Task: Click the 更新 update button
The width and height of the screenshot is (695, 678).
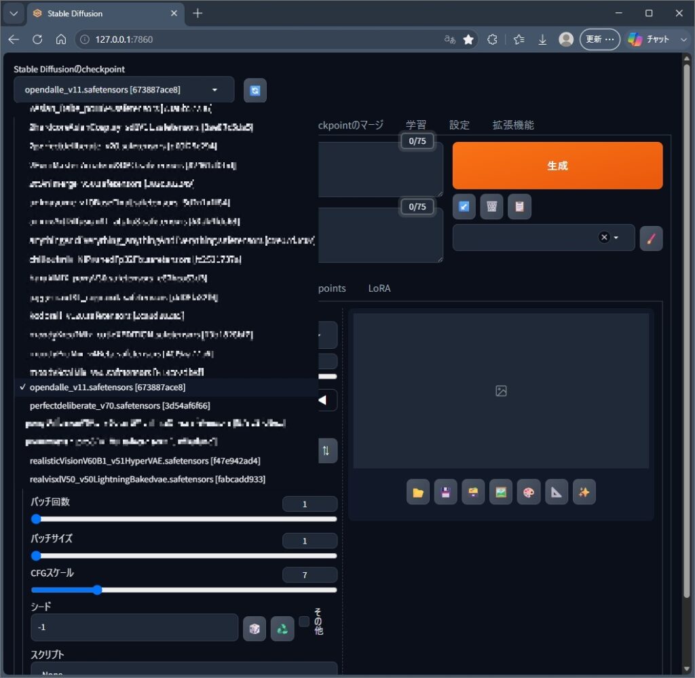Action: (x=600, y=39)
